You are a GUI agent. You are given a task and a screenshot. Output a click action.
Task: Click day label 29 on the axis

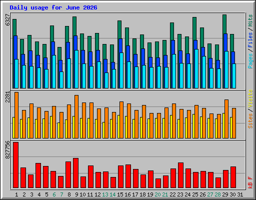(225, 194)
